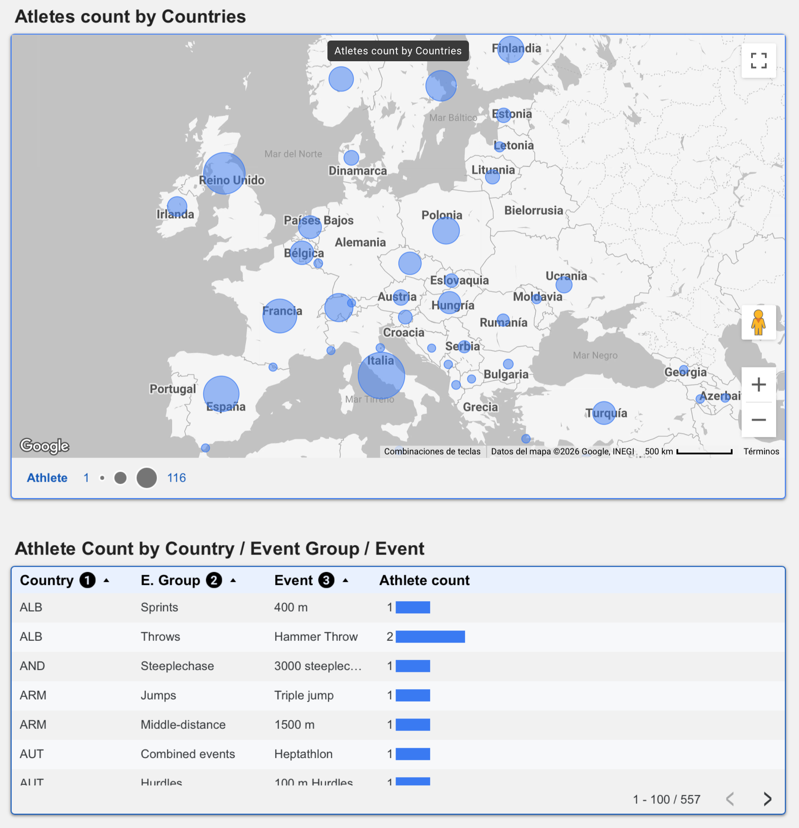Select the España athlete bubble
Image resolution: width=799 pixels, height=828 pixels.
[221, 394]
